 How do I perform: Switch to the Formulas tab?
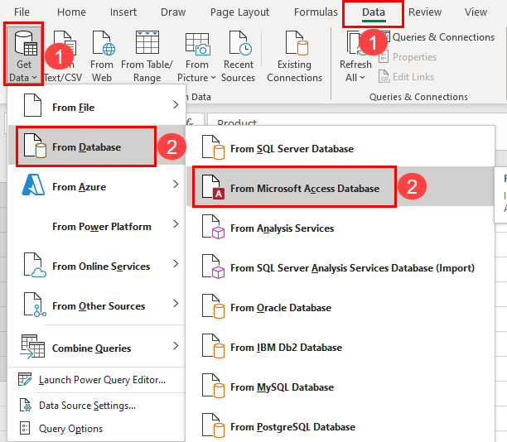click(316, 12)
